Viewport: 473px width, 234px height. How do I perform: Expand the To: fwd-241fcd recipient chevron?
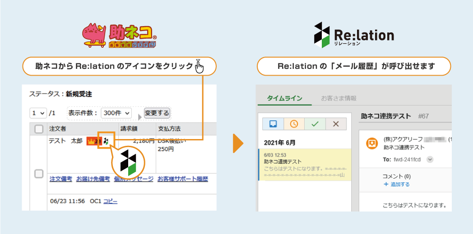click(x=430, y=159)
